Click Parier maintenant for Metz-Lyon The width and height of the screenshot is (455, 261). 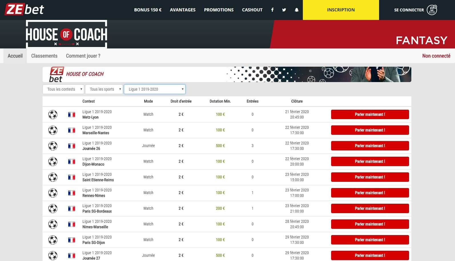(370, 114)
